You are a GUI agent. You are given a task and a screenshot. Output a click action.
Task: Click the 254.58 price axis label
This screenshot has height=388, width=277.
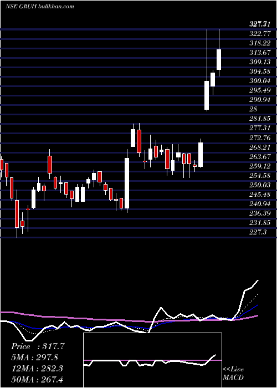pos(260,176)
